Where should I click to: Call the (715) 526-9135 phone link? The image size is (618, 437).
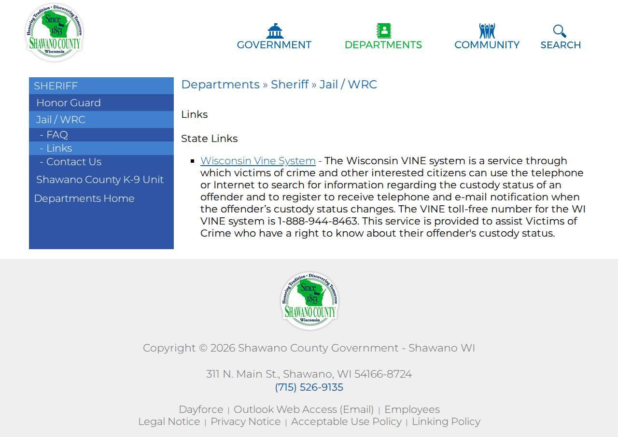click(x=309, y=387)
